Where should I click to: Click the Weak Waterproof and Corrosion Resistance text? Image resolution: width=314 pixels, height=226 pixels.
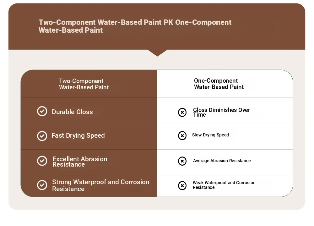pyautogui.click(x=224, y=185)
